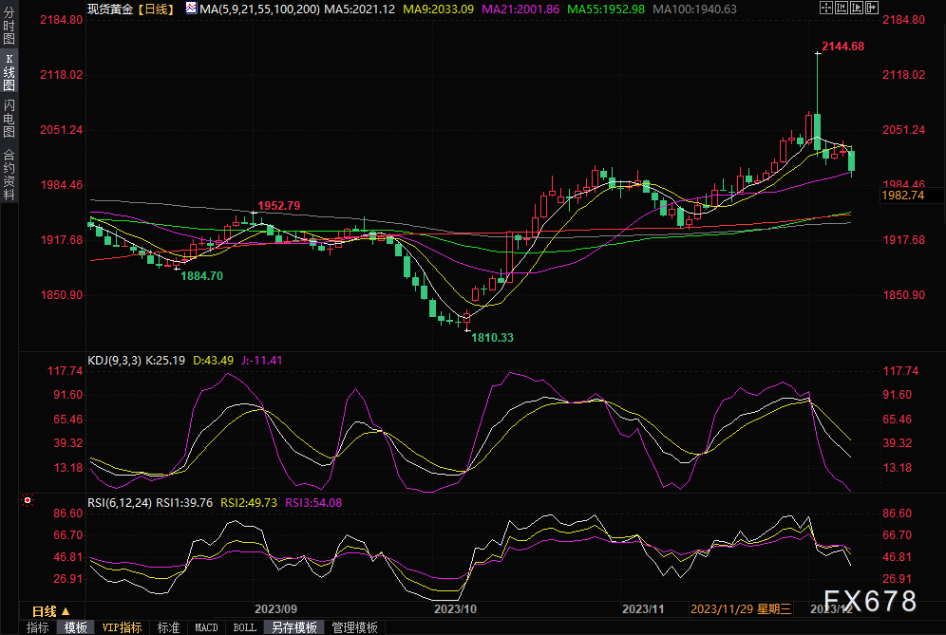Click the MA indicator chart icon

(191, 9)
